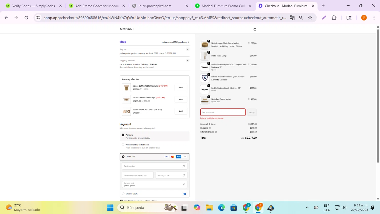
Task: Open the cart bag icon in Modani header
Action: coord(255,29)
